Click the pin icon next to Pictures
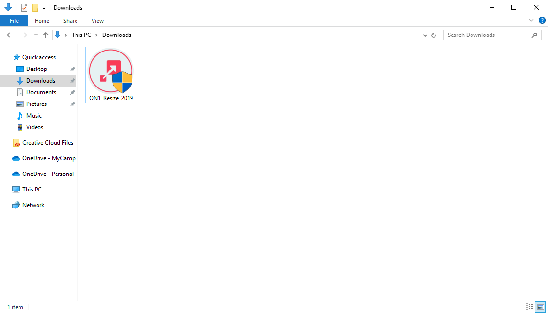The image size is (548, 313). tap(73, 104)
